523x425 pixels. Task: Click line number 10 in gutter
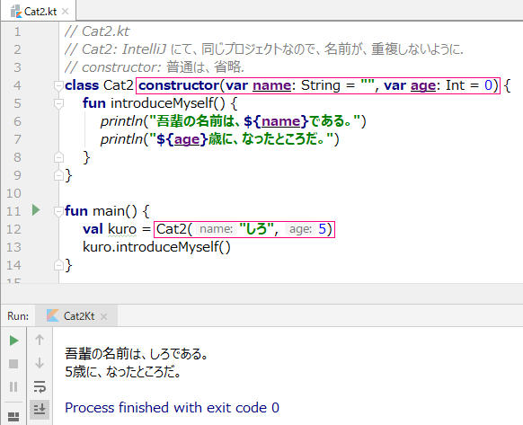tap(13, 193)
